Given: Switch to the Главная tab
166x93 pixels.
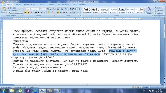Looking at the screenshot, I should point(10,5).
